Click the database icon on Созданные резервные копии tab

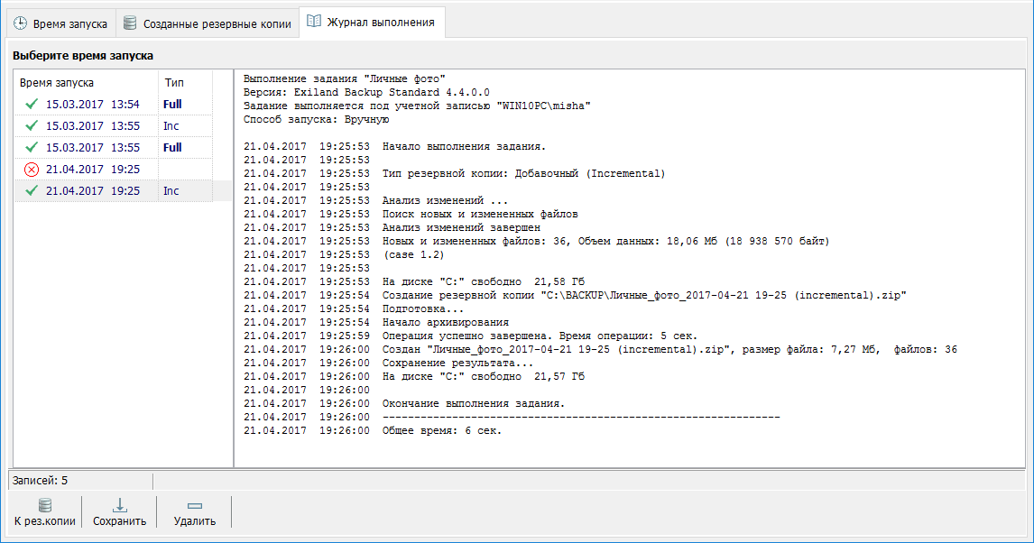click(131, 23)
